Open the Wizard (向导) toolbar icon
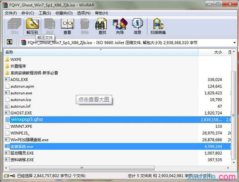Viewport: 239px width, 182px height. tap(120, 24)
